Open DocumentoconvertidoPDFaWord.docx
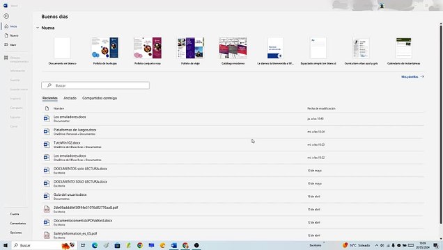This screenshot has width=443, height=250. tap(233, 222)
